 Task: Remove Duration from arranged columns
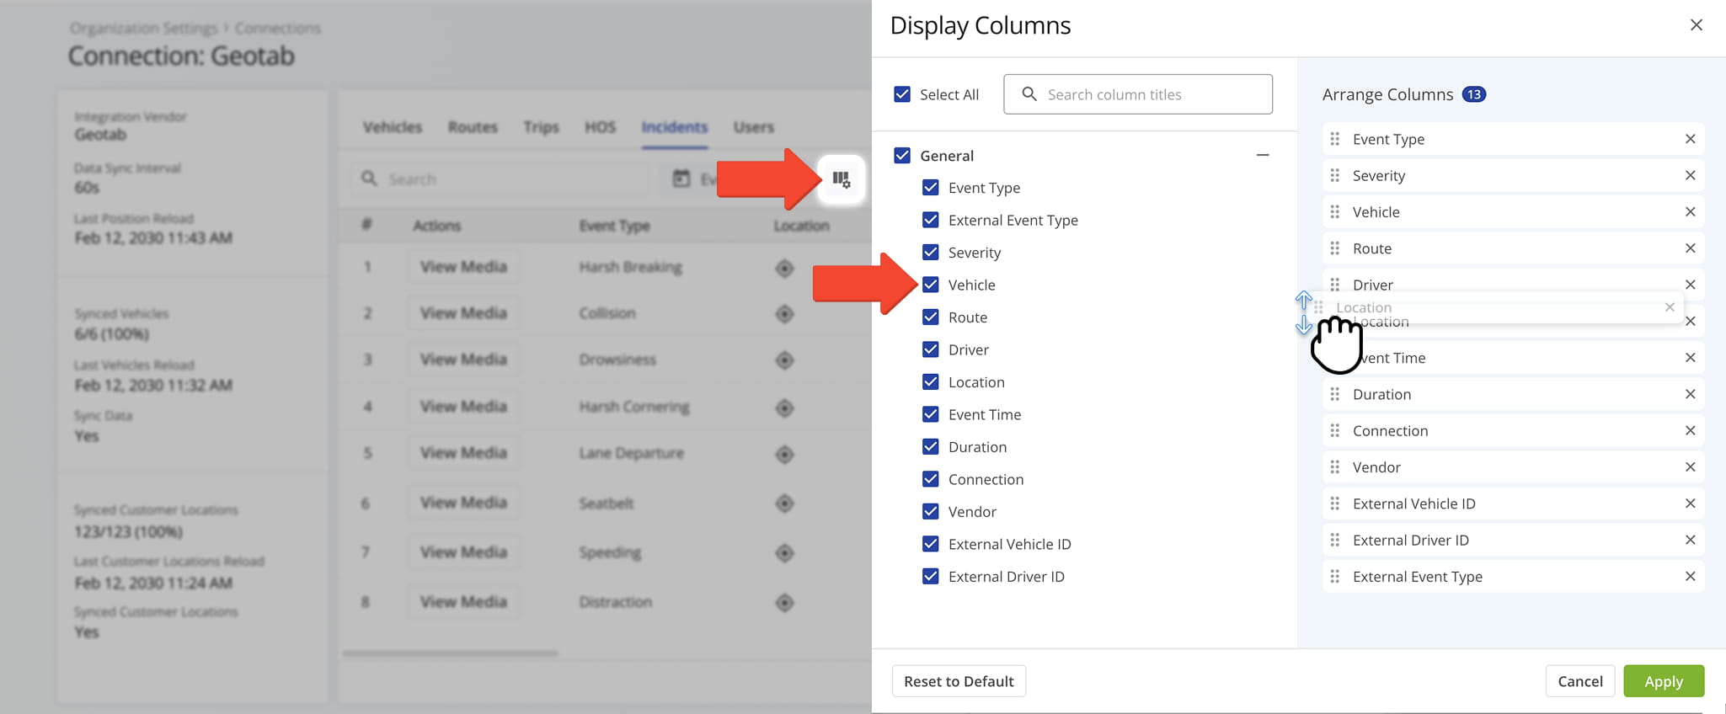(x=1690, y=394)
